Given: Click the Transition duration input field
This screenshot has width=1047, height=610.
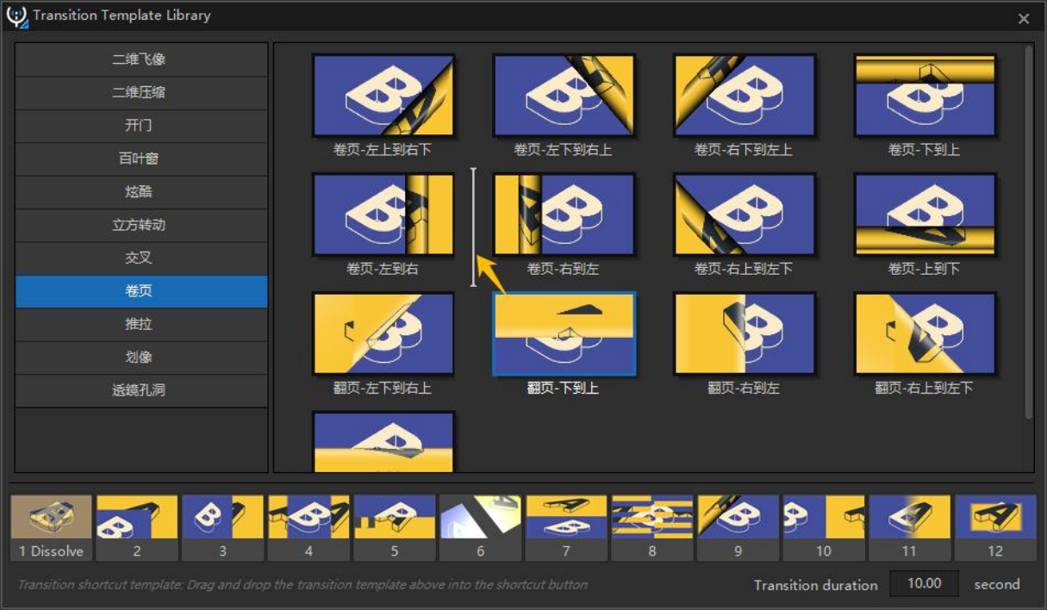Looking at the screenshot, I should click(x=924, y=583).
